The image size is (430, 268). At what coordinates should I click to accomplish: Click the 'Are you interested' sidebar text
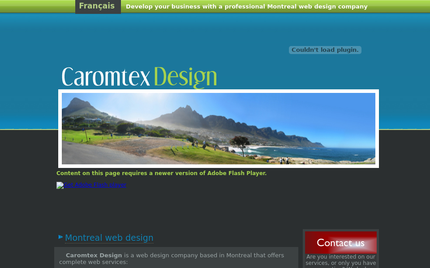point(340,260)
